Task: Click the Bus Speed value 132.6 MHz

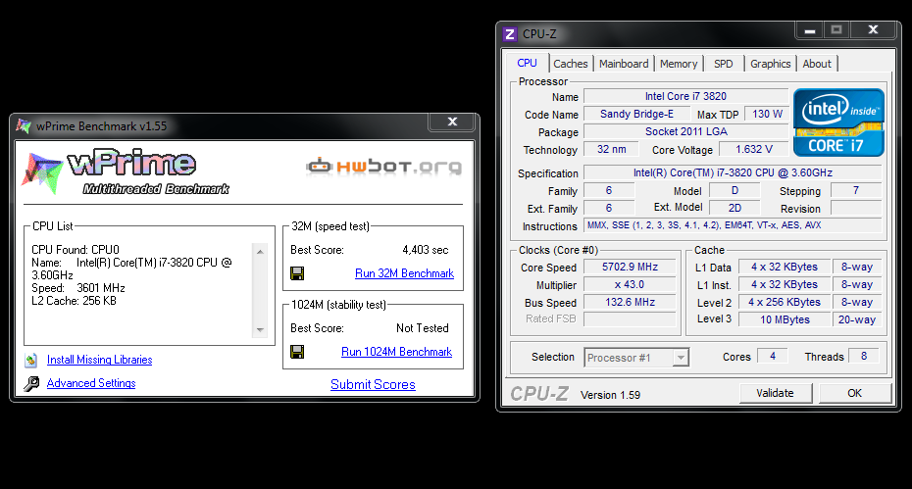Action: [630, 303]
